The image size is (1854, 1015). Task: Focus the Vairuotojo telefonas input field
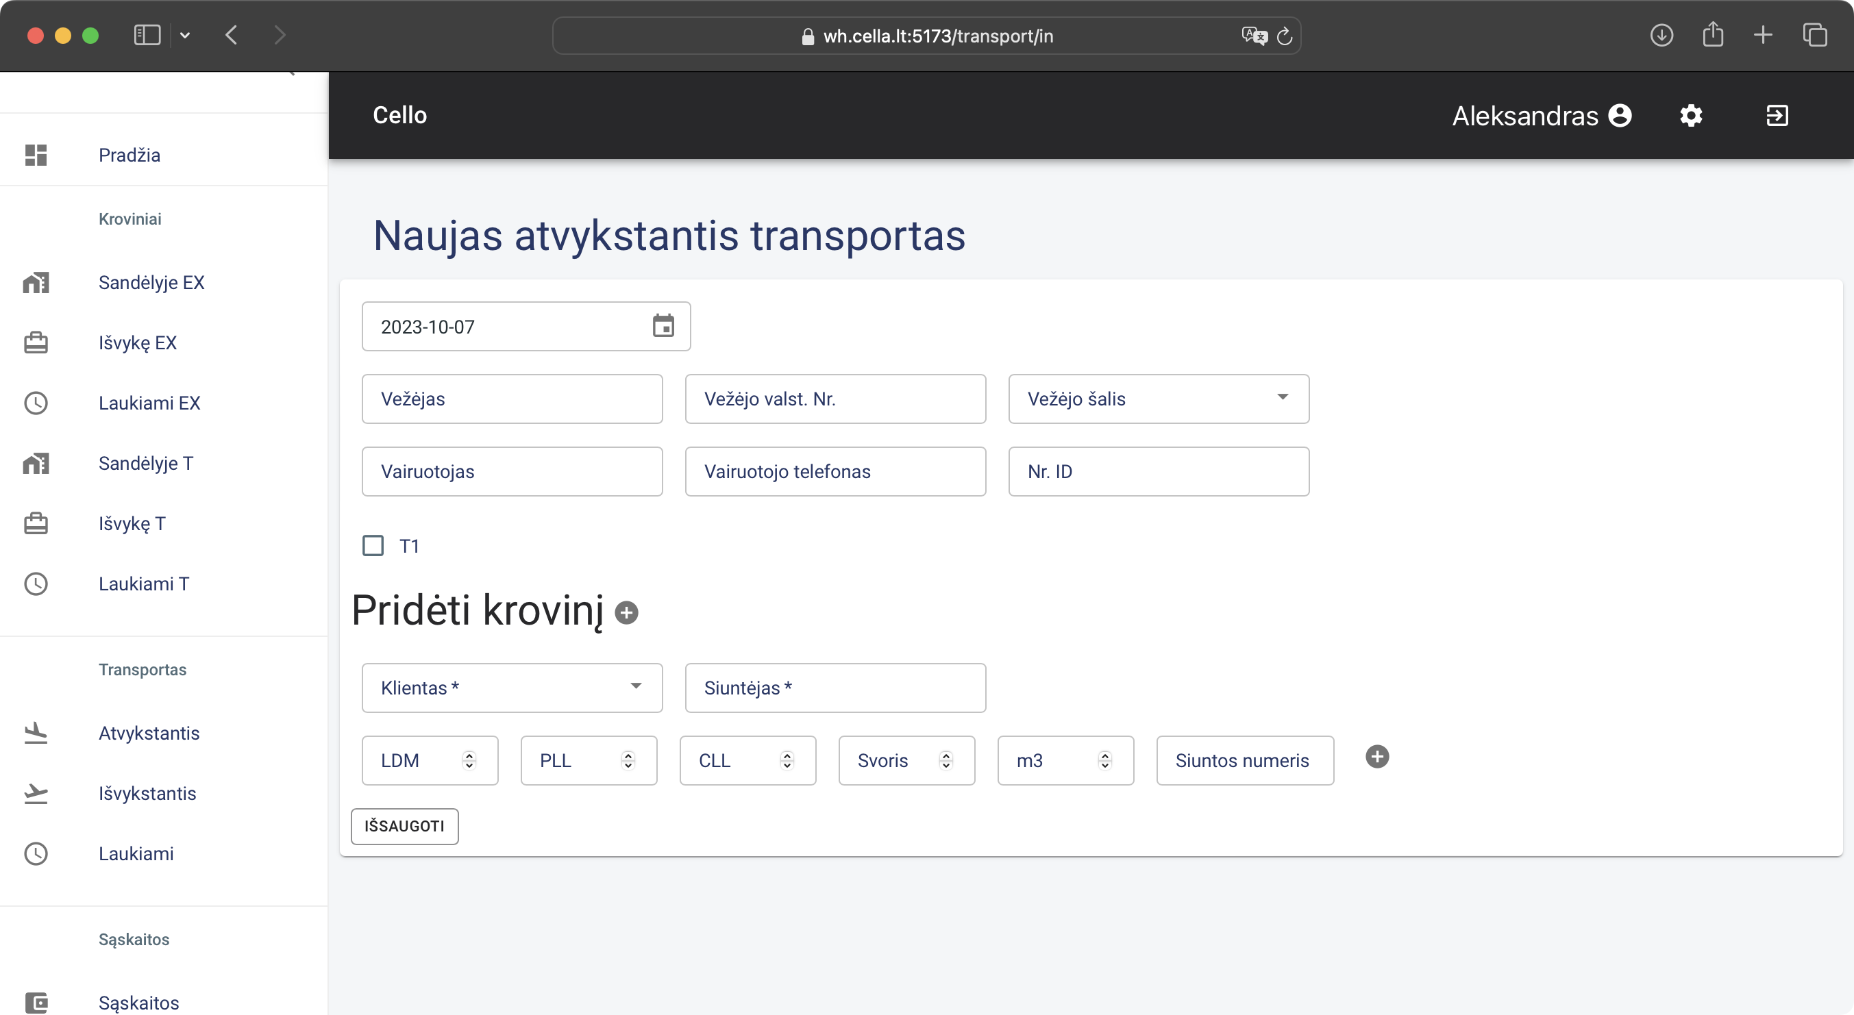click(x=835, y=471)
